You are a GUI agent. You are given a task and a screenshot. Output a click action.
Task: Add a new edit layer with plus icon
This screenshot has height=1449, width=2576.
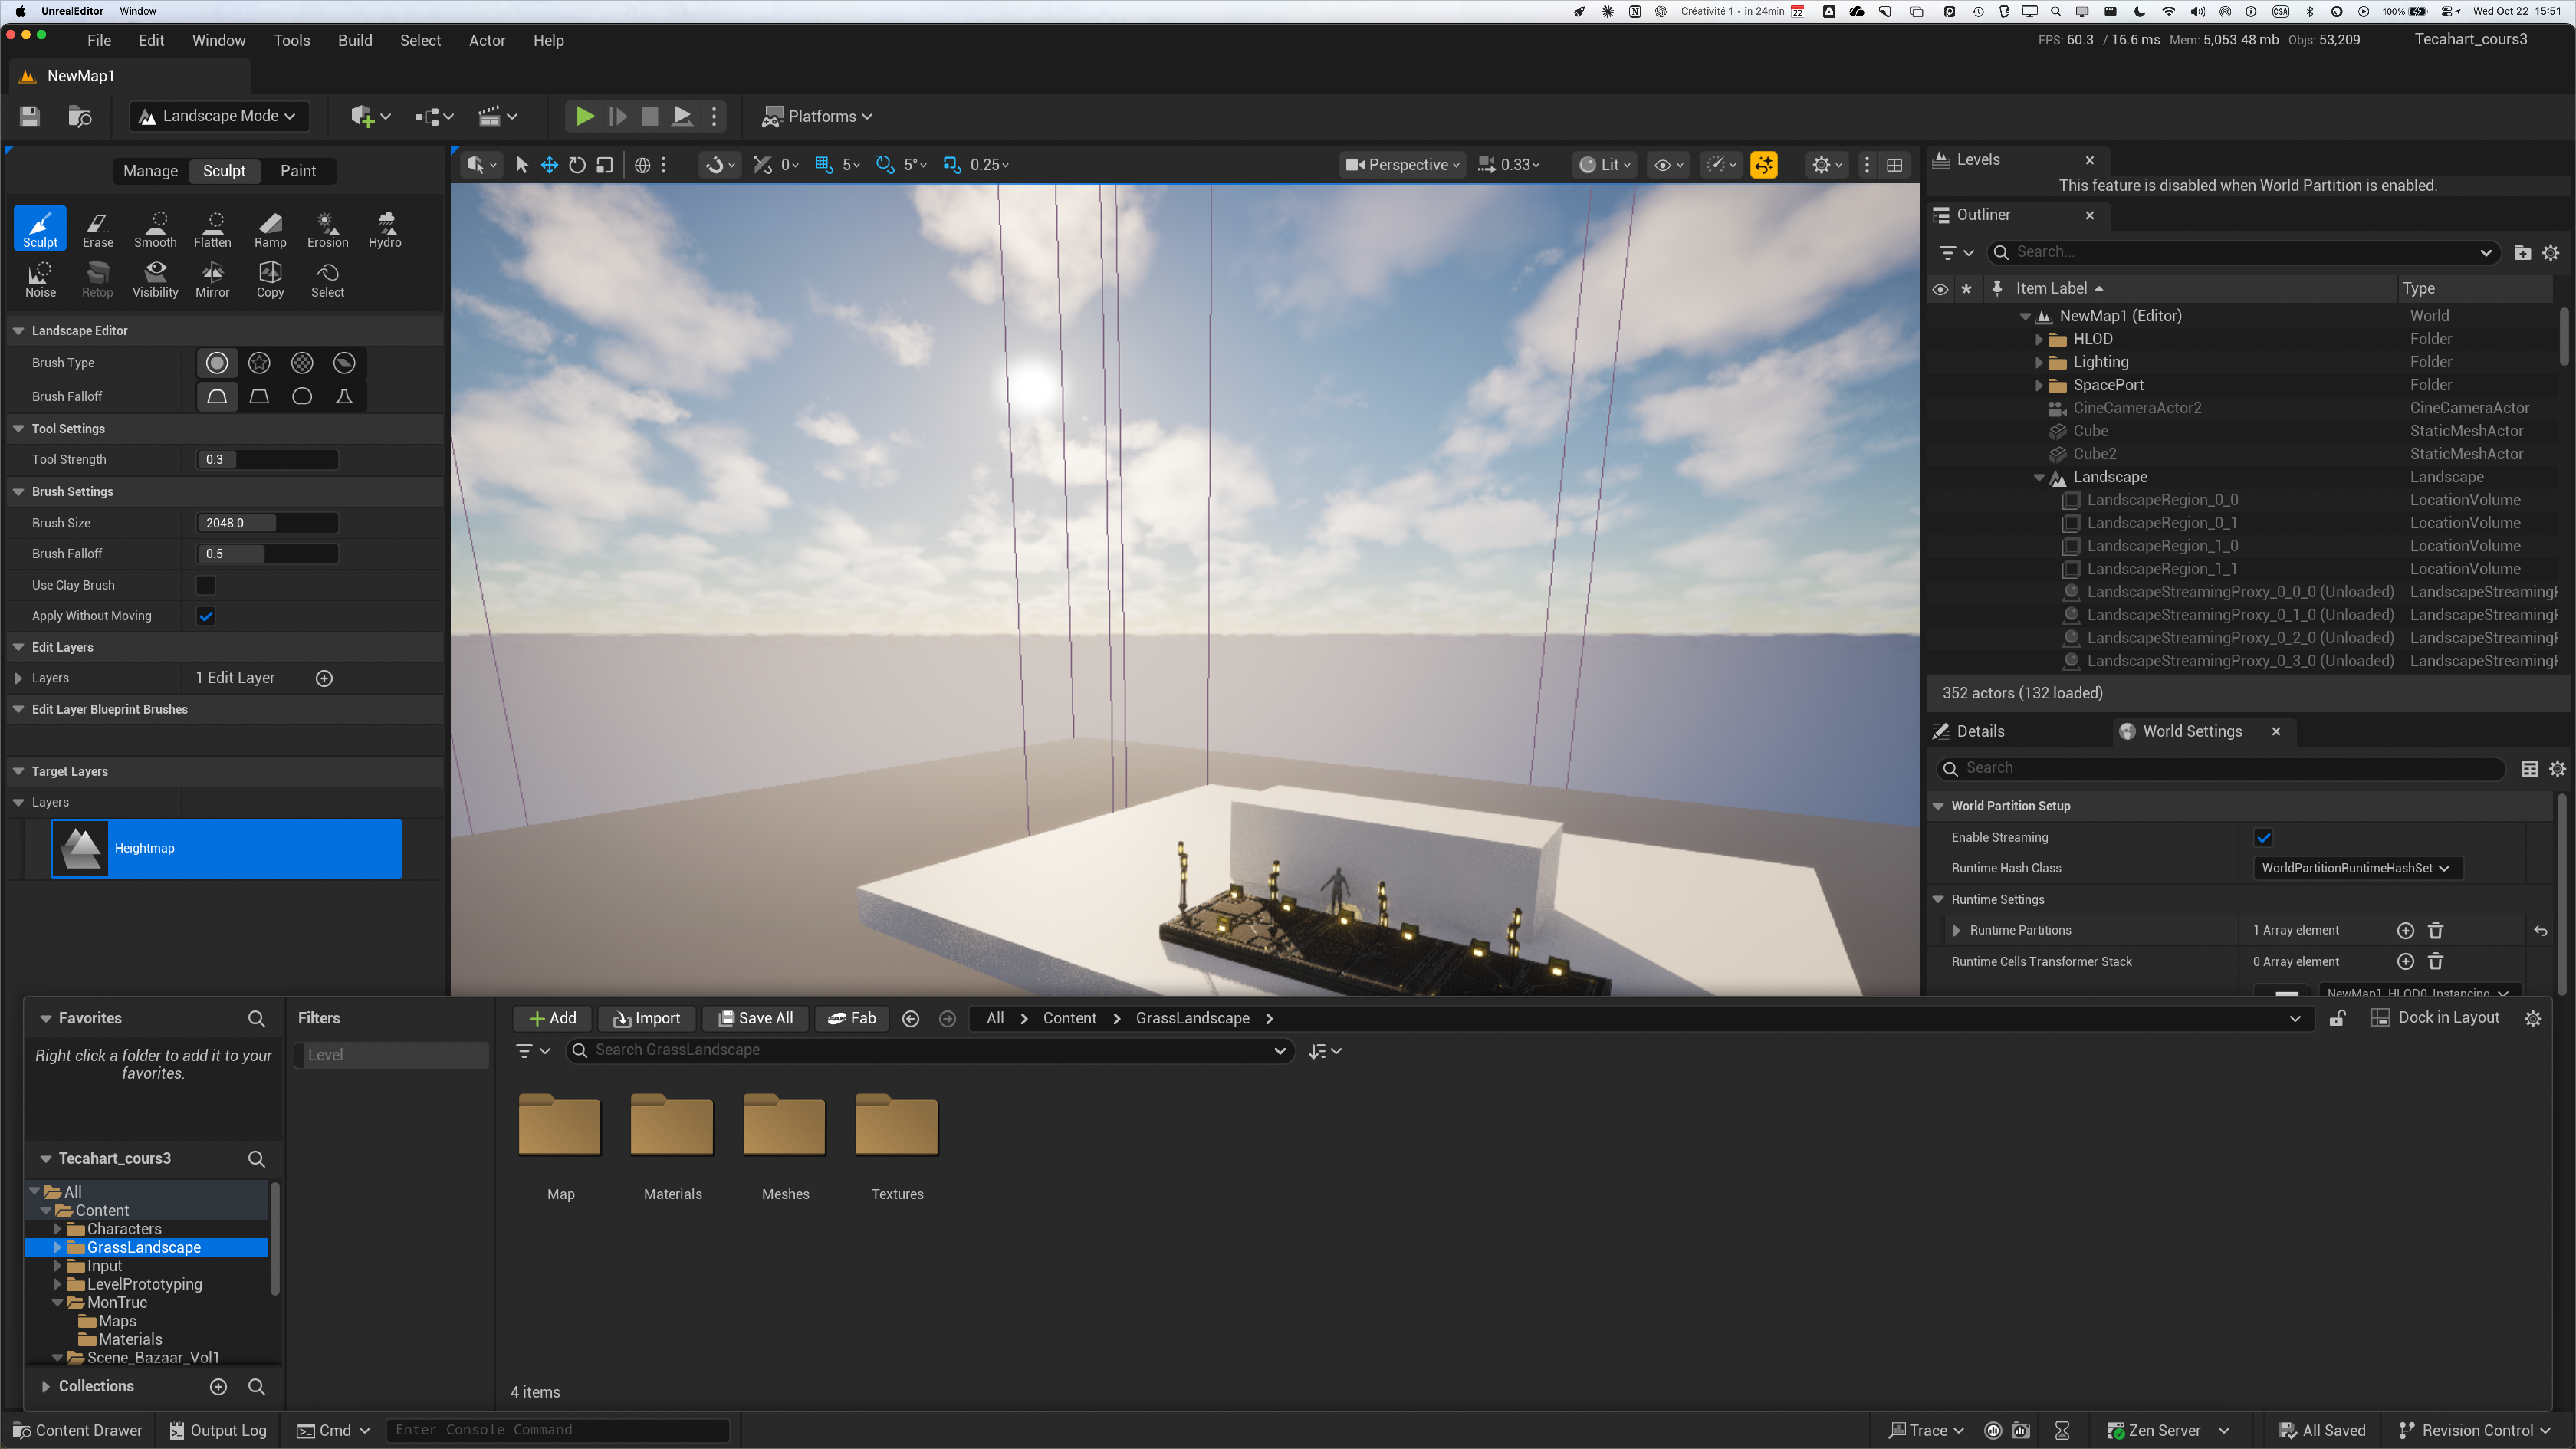point(324,678)
